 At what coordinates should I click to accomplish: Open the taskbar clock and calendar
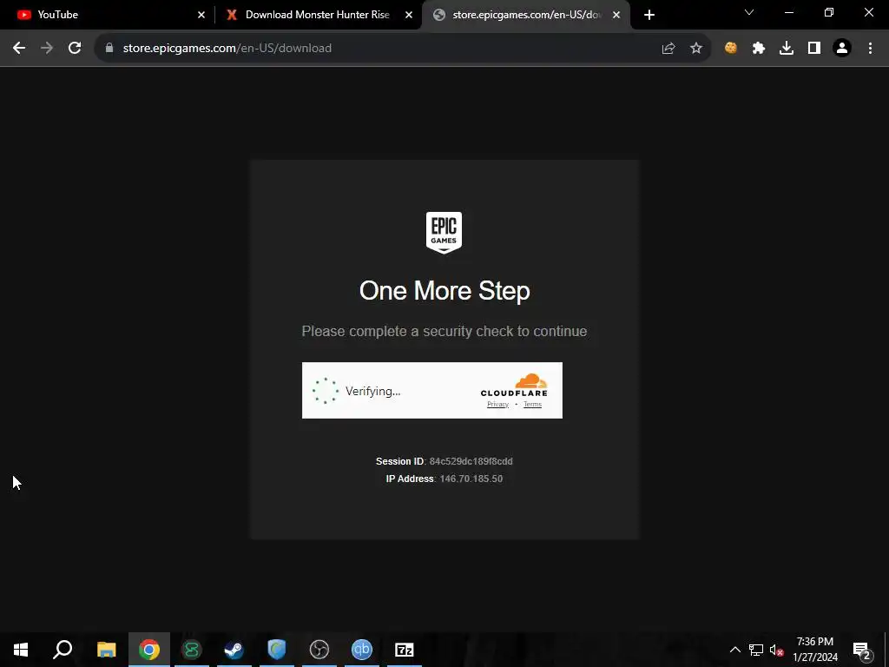pos(814,650)
